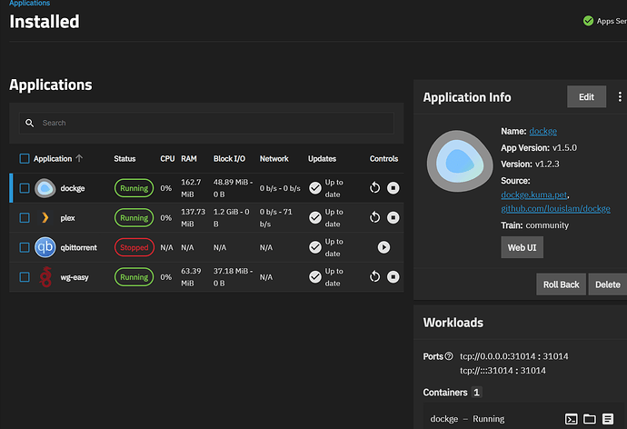The width and height of the screenshot is (627, 429).
Task: Click the plex Running status badge
Action: click(134, 217)
